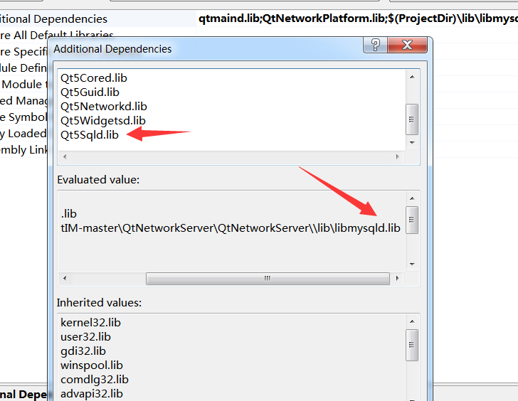Click down arrow of Evaluated value scrollbar
Viewport: 518px width, 401px height.
pyautogui.click(x=412, y=264)
